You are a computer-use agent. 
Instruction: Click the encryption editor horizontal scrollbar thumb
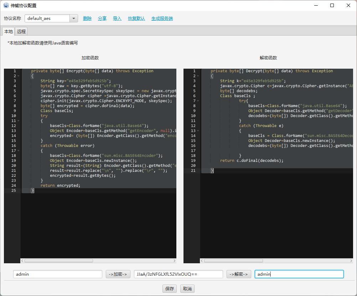[59, 261]
